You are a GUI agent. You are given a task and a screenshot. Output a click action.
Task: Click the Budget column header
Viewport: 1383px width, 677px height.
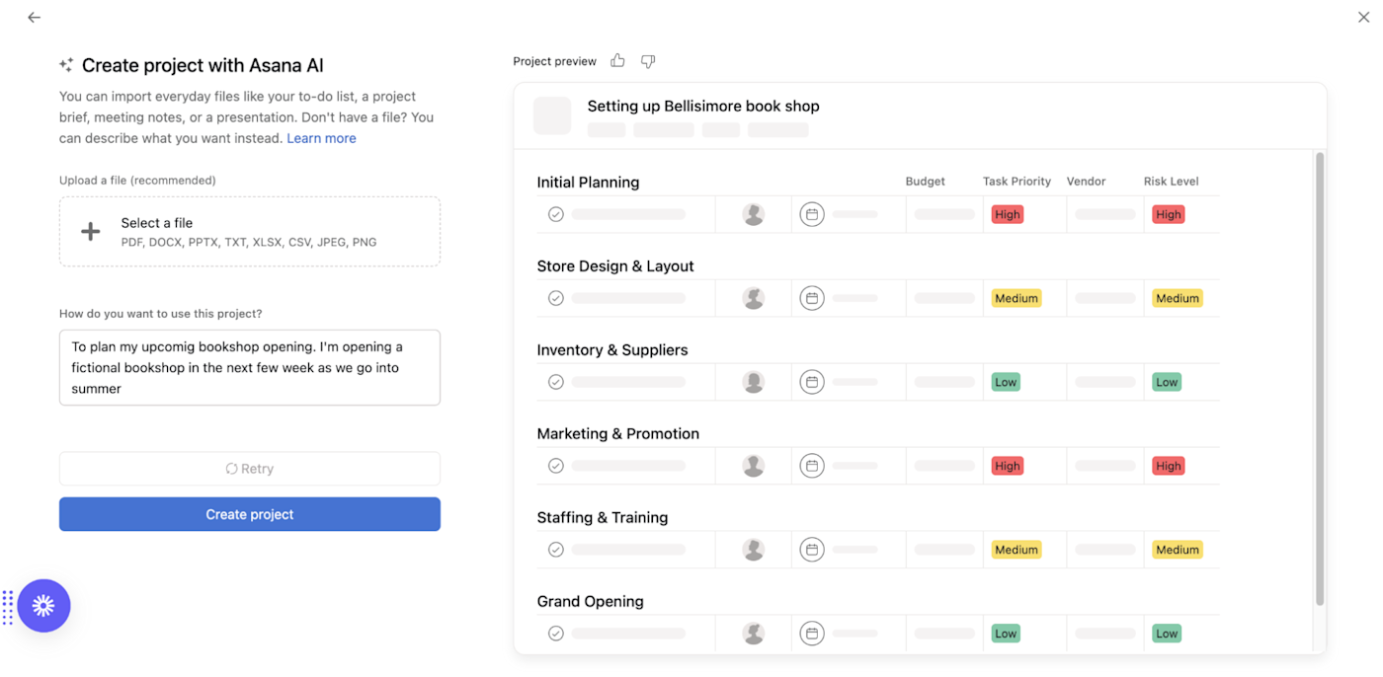pos(926,182)
